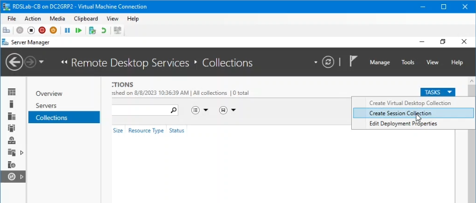Open the Dashboard icon in the sidebar

coord(12,92)
